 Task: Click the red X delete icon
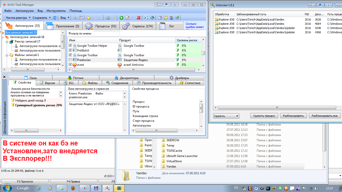point(139,18)
